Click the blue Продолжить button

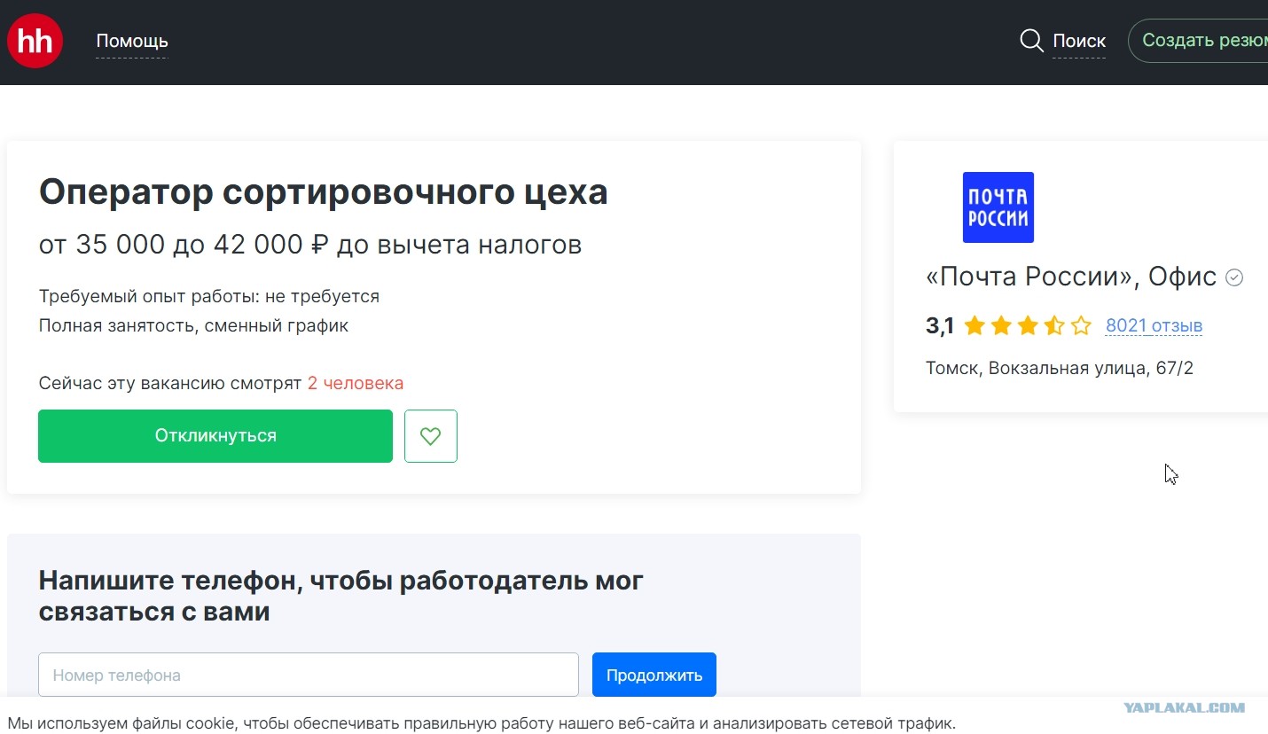pos(654,675)
